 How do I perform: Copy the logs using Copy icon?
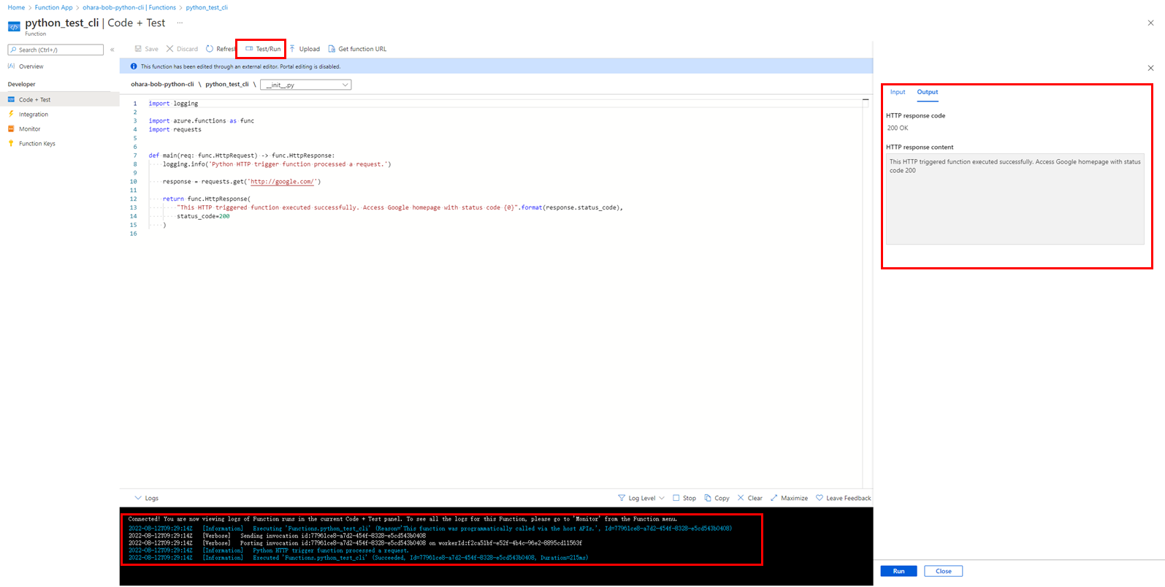(x=708, y=498)
